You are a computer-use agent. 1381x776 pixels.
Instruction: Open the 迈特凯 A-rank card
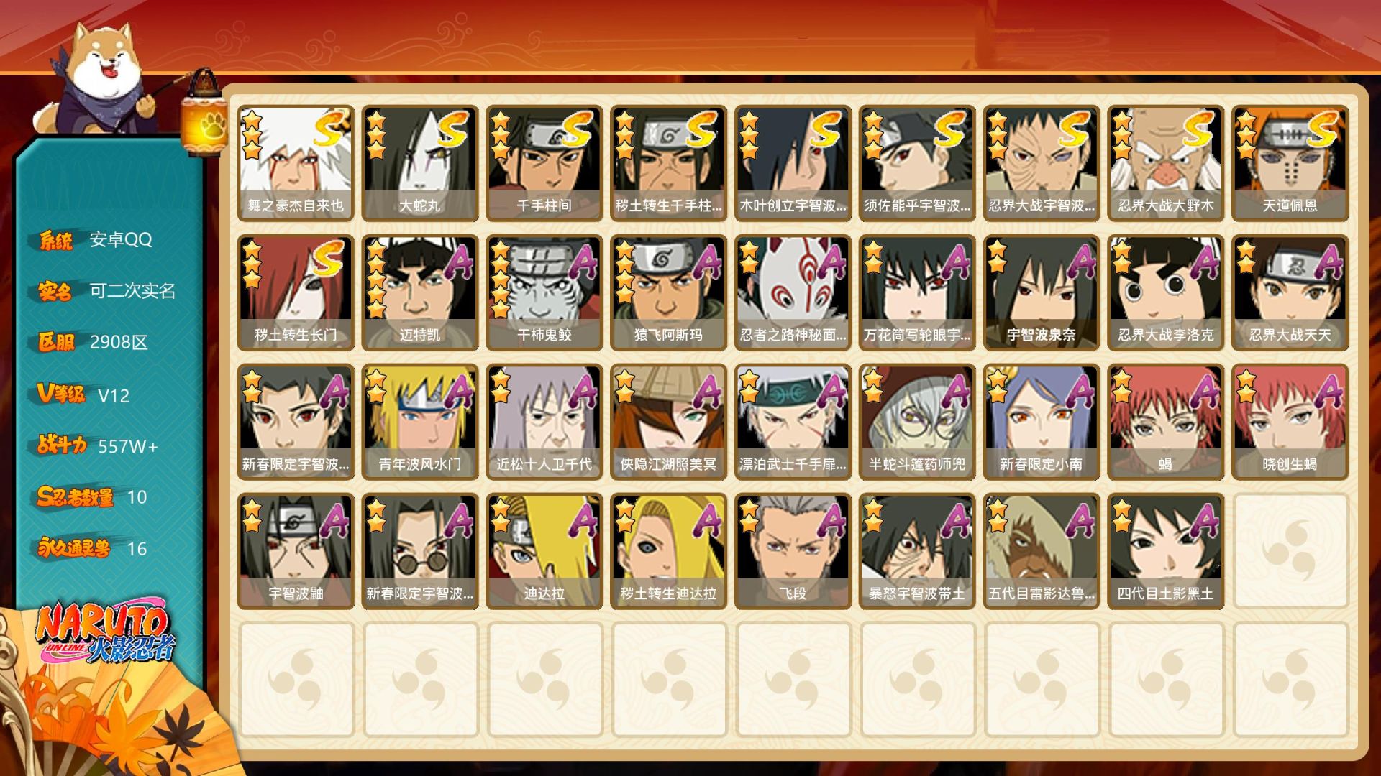(420, 292)
